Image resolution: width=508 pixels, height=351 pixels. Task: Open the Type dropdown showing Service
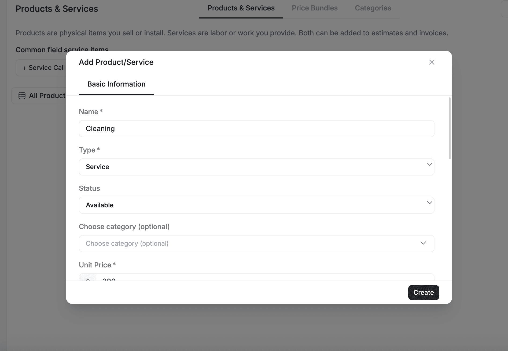256,167
